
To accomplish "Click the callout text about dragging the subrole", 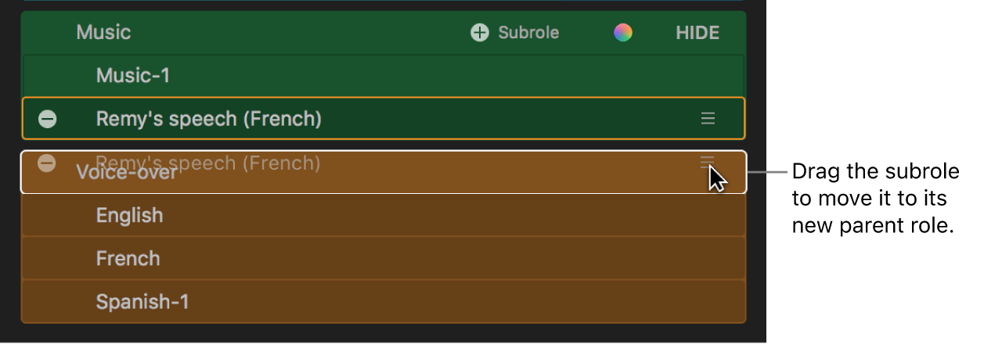I will [x=875, y=199].
